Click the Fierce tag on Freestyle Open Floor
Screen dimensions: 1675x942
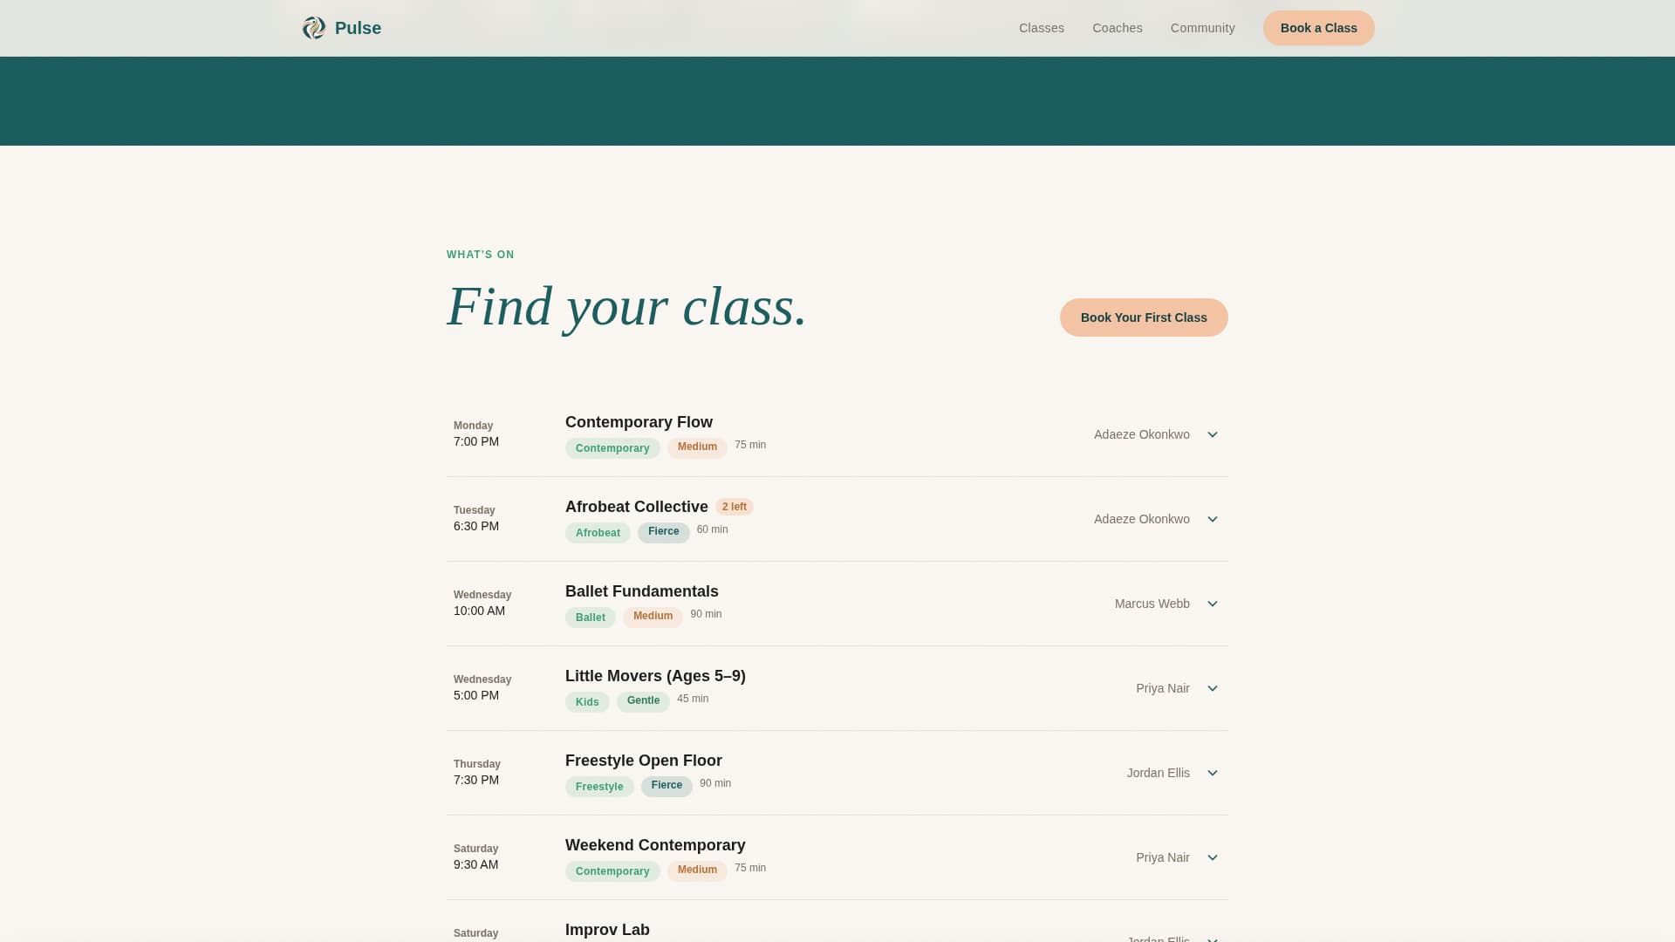coord(667,786)
